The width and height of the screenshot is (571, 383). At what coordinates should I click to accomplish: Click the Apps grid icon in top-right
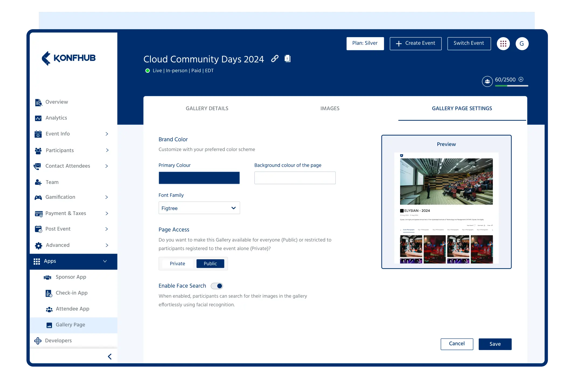pyautogui.click(x=503, y=44)
